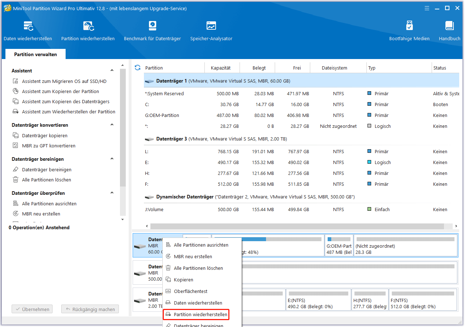Open Daten wiederherstellen in top toolbar
The height and width of the screenshot is (327, 465).
(28, 31)
